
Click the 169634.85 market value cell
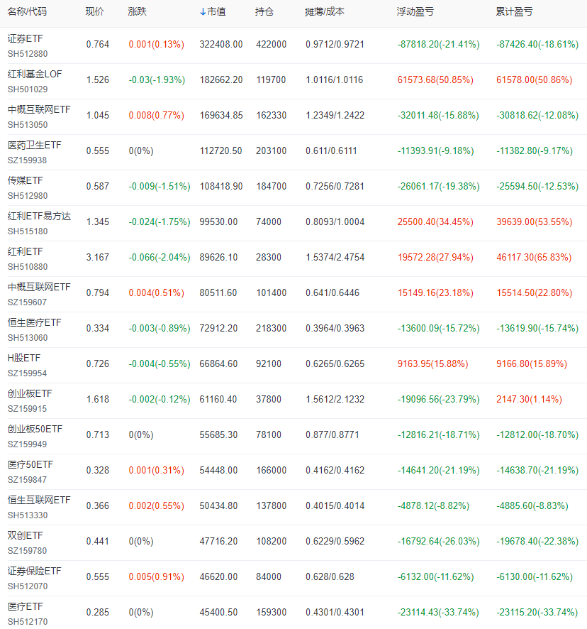[x=221, y=115]
